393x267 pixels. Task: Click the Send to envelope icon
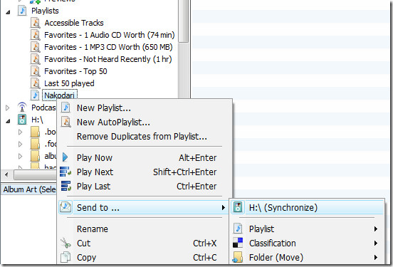(65, 207)
